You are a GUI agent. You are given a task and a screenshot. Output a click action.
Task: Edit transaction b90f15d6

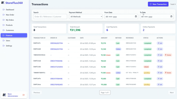click(x=160, y=67)
